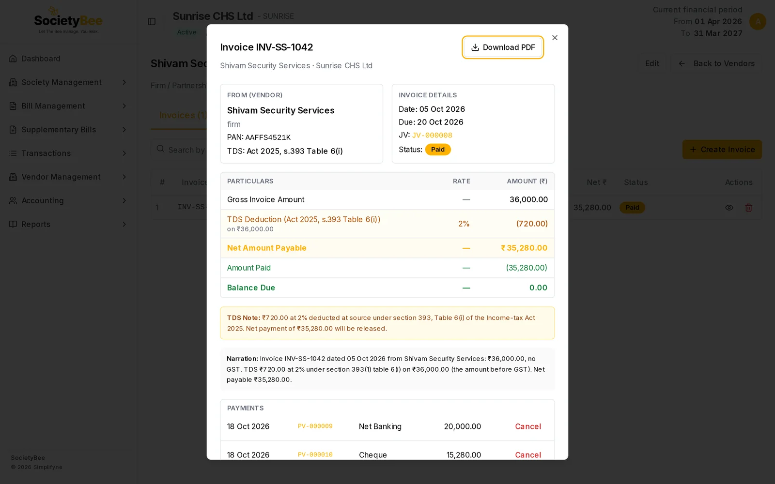Expand Reports chevron
The image size is (775, 484).
pyautogui.click(x=124, y=224)
